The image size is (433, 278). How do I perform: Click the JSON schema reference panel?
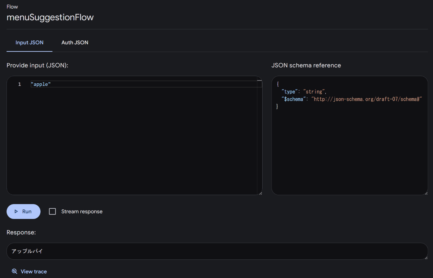click(x=349, y=135)
